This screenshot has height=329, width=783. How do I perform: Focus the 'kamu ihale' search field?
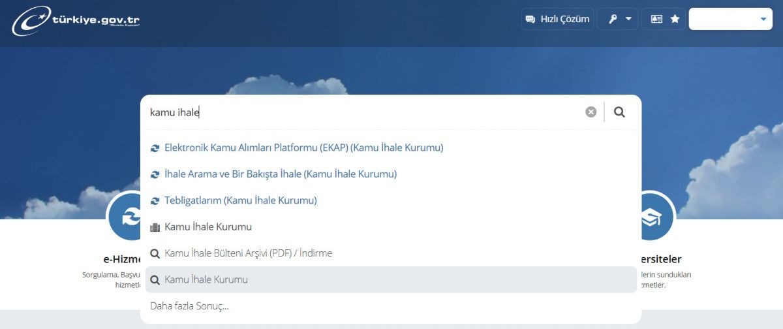[359, 112]
